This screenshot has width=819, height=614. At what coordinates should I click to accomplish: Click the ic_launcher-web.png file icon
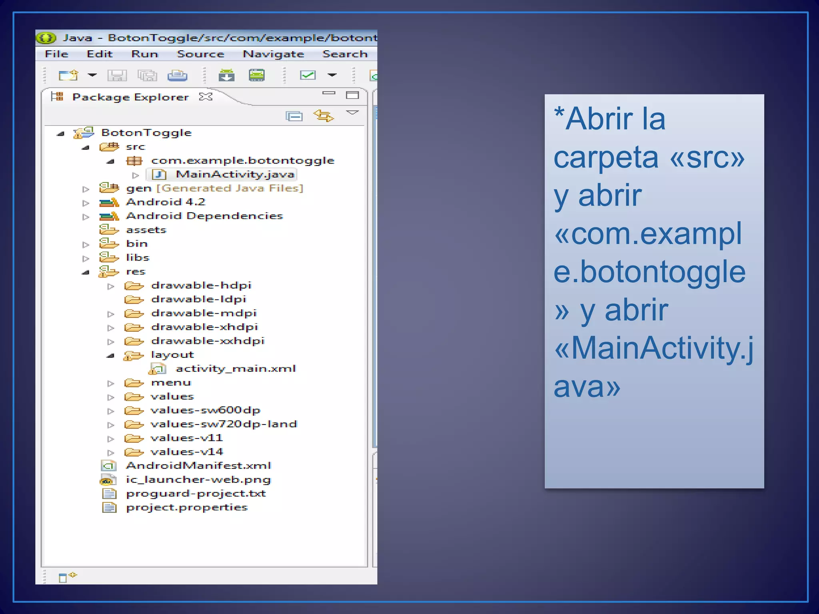pyautogui.click(x=108, y=480)
